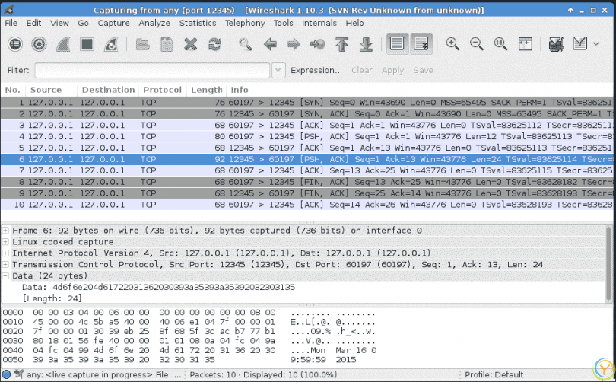616x382 pixels.
Task: Sort packets by the Protocol column header
Action: tap(162, 90)
